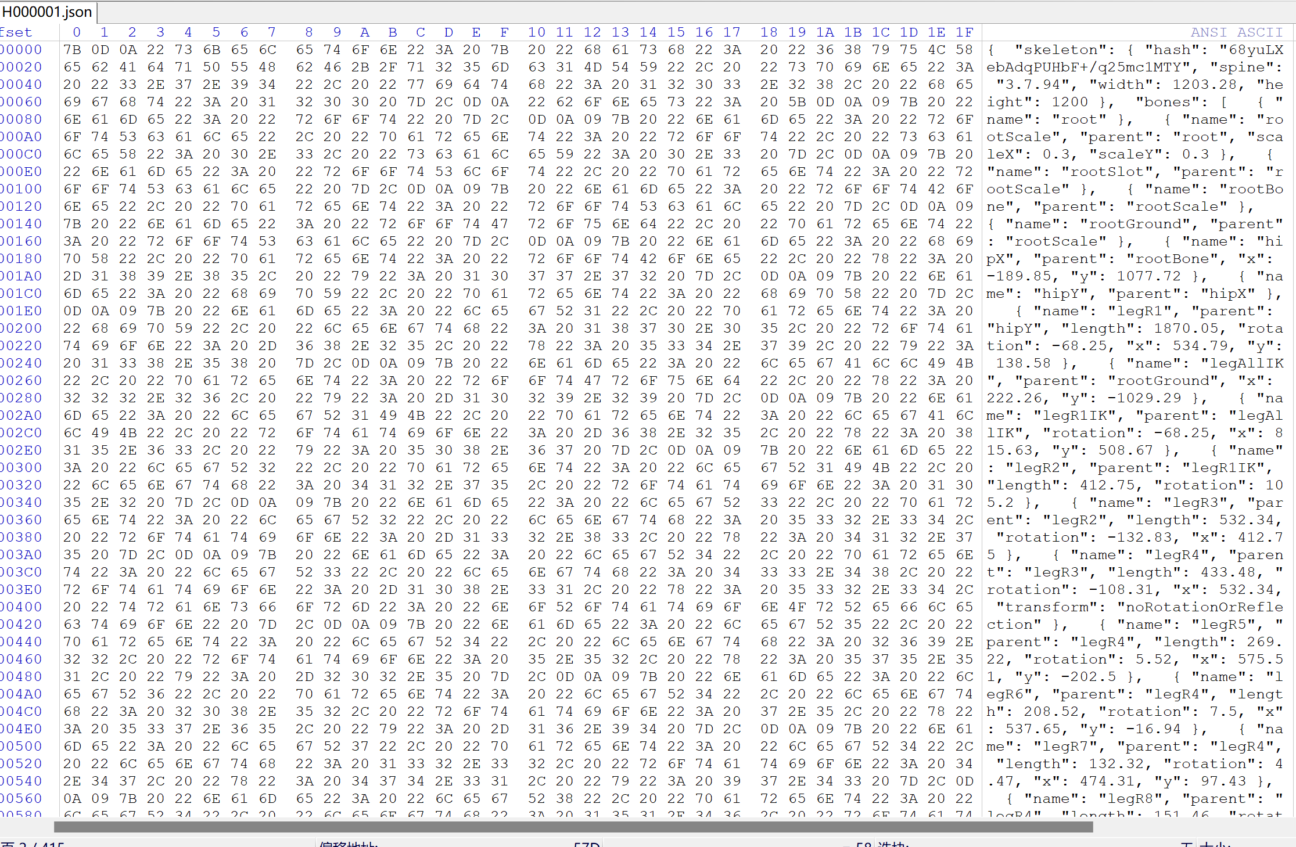Click the offset label 00200 in left column
This screenshot has height=847, width=1296.
point(21,329)
